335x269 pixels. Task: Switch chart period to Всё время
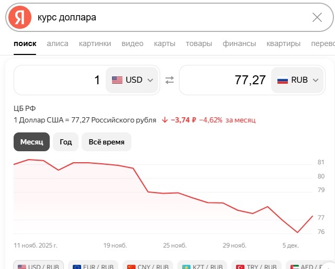(x=106, y=142)
